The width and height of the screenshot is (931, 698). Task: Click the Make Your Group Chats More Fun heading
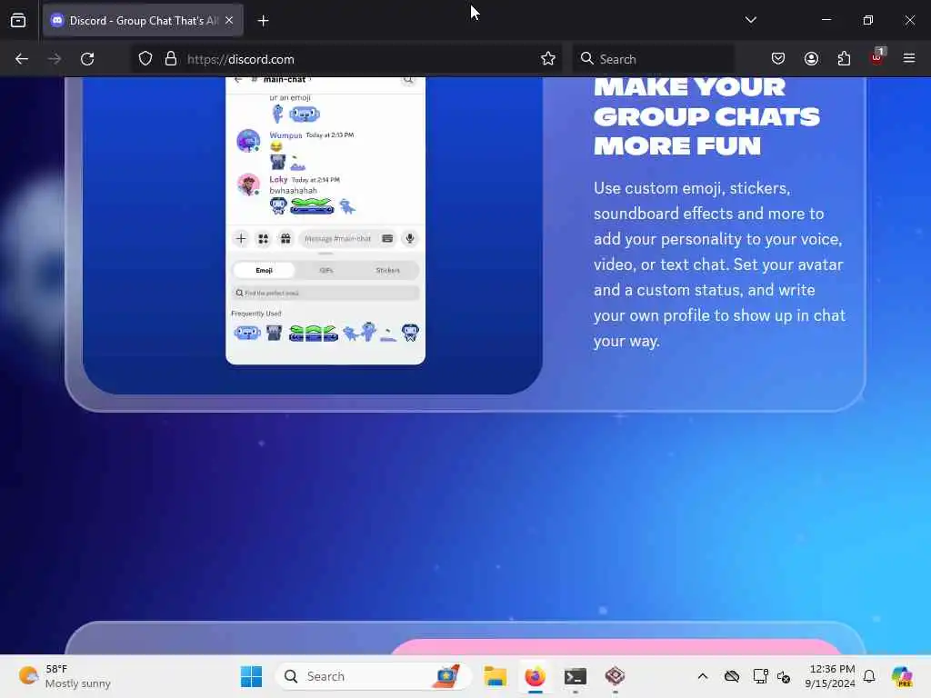(706, 116)
